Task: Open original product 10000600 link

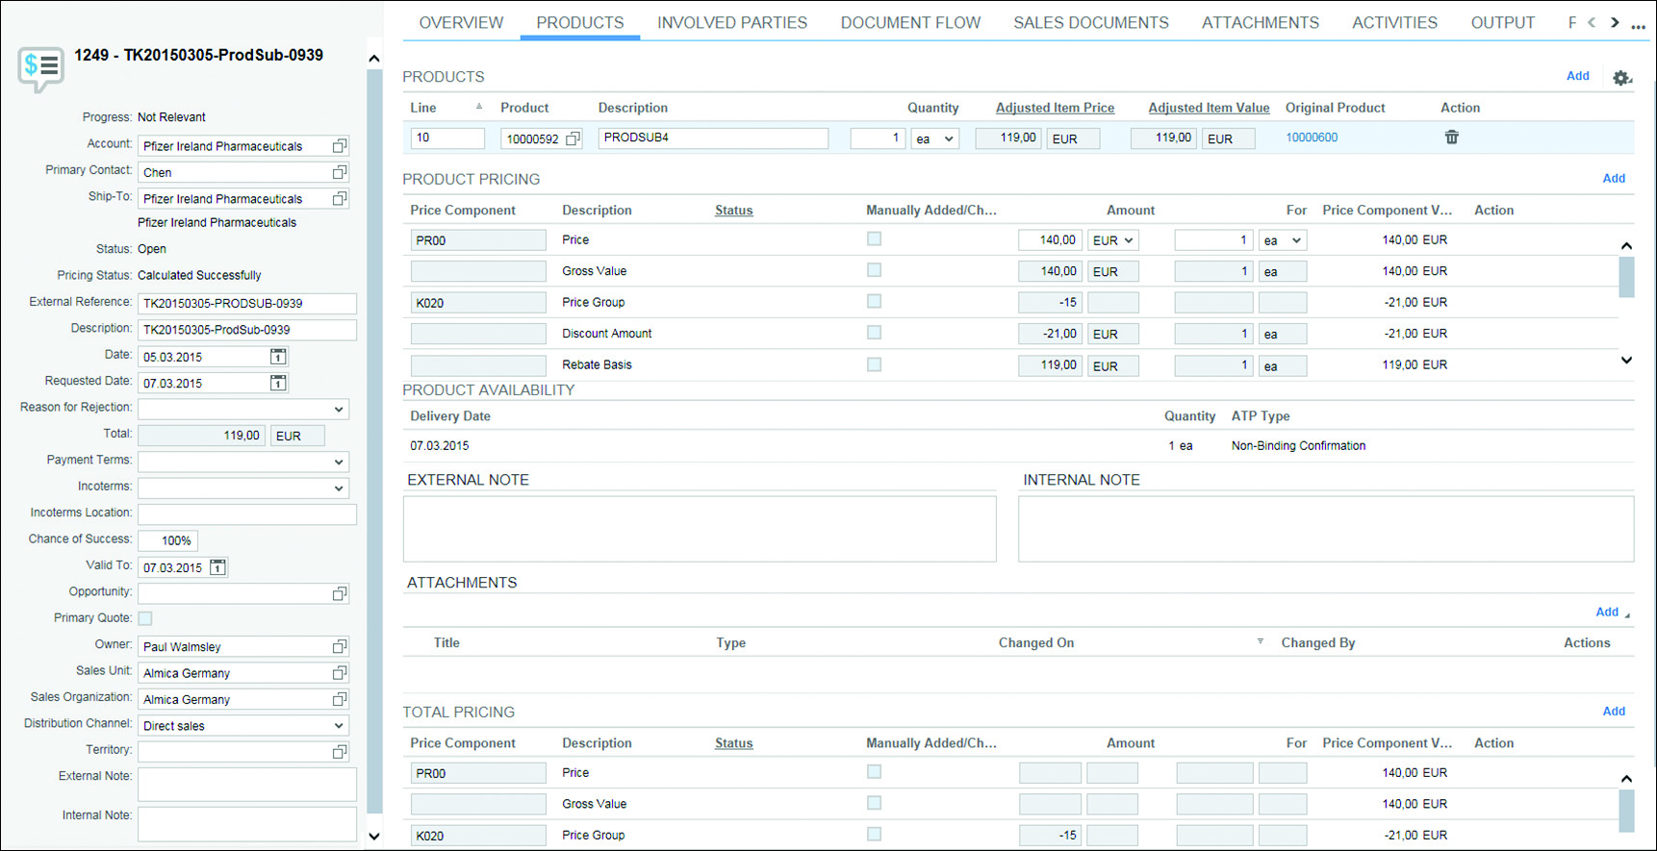Action: [x=1312, y=138]
